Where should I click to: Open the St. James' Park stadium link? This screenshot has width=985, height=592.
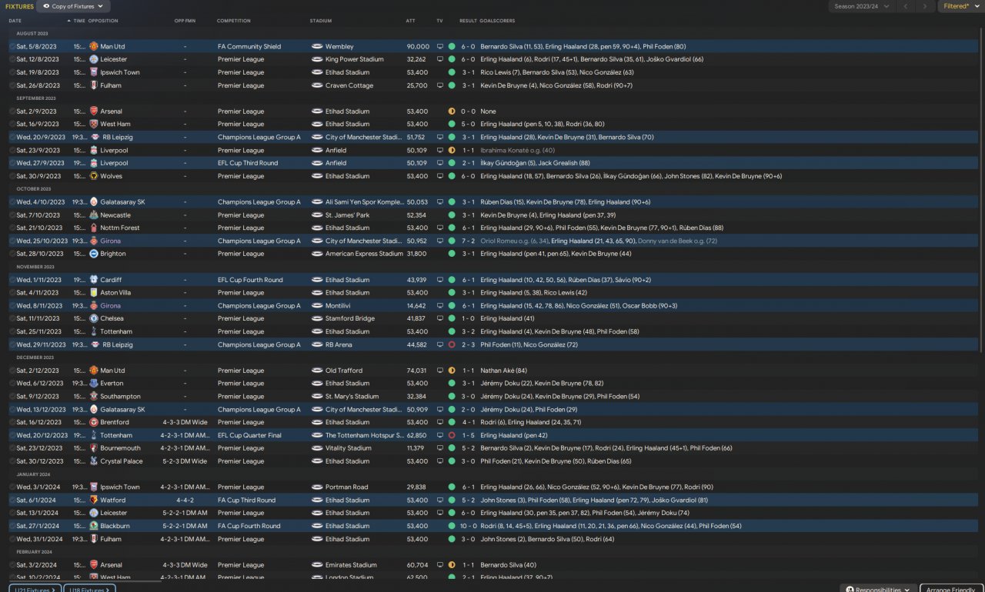pyautogui.click(x=348, y=215)
